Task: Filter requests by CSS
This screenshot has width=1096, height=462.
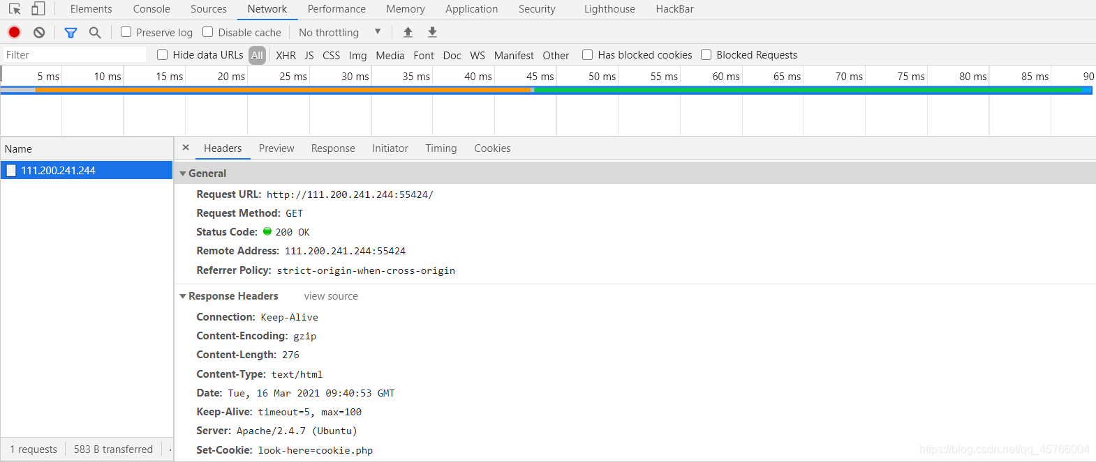Action: pyautogui.click(x=332, y=55)
